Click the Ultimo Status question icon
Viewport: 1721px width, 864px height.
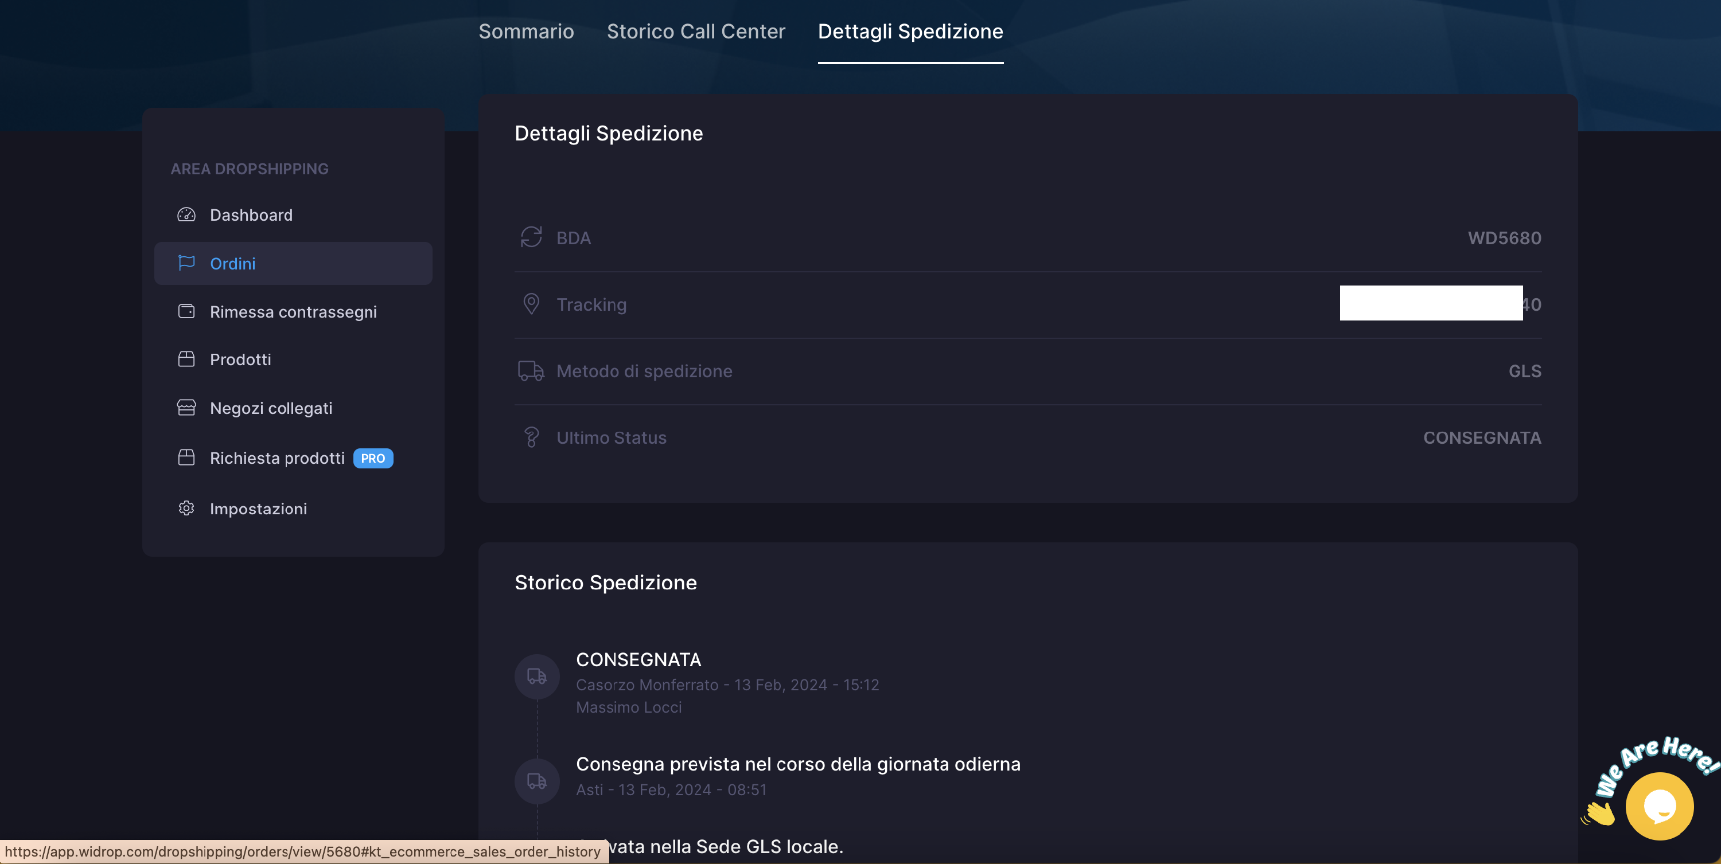tap(531, 437)
